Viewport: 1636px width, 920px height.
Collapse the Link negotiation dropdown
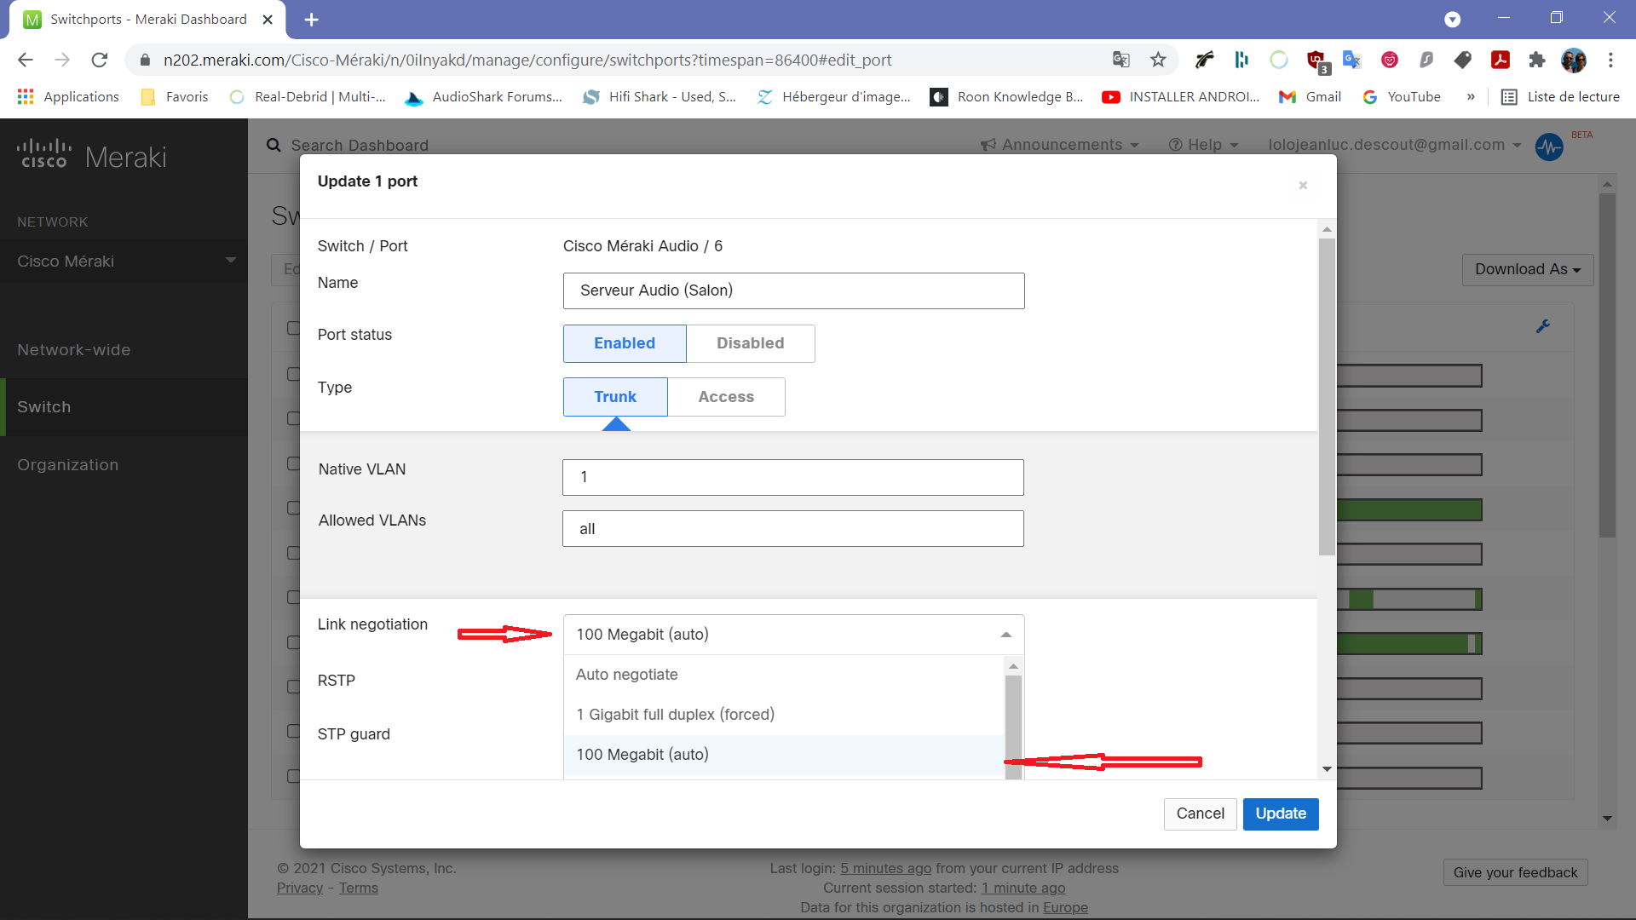pos(1005,635)
